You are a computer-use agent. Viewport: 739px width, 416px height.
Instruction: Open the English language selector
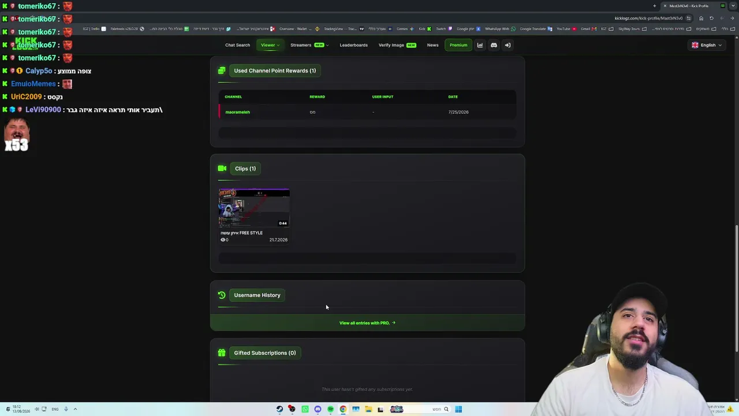click(707, 45)
